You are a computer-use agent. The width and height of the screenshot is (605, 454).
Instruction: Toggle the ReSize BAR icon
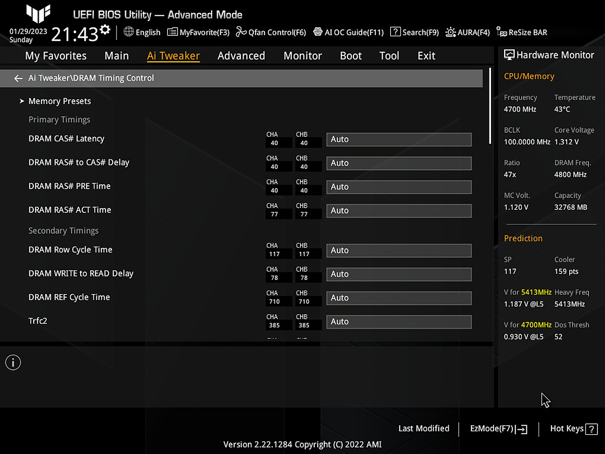(x=501, y=32)
